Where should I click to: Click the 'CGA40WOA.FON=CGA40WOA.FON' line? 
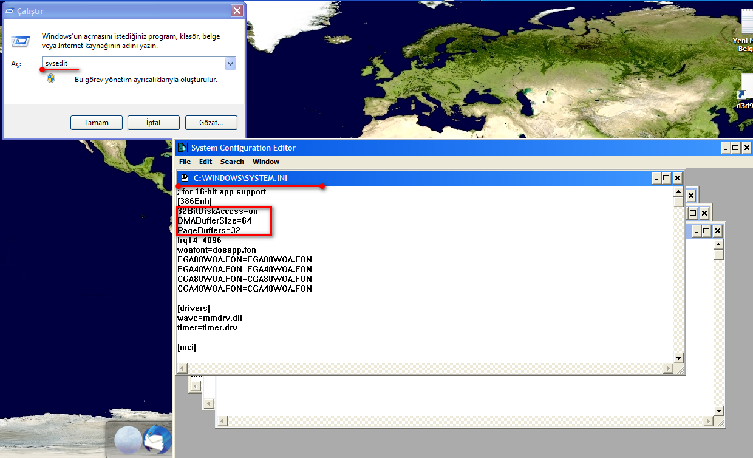245,289
